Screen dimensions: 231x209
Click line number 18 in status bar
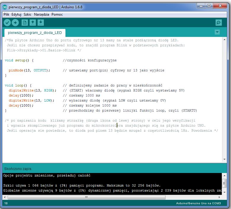pos(6,203)
